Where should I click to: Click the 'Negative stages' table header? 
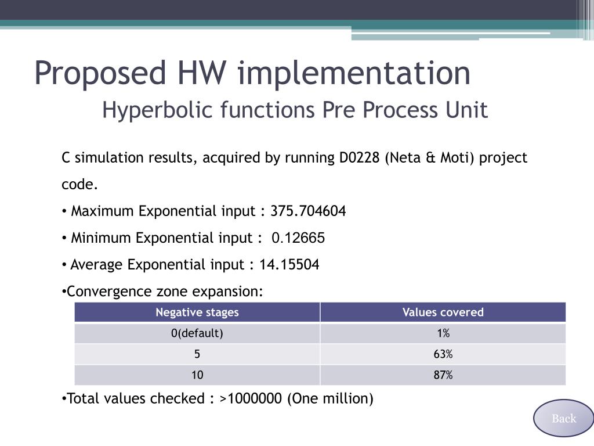point(197,312)
